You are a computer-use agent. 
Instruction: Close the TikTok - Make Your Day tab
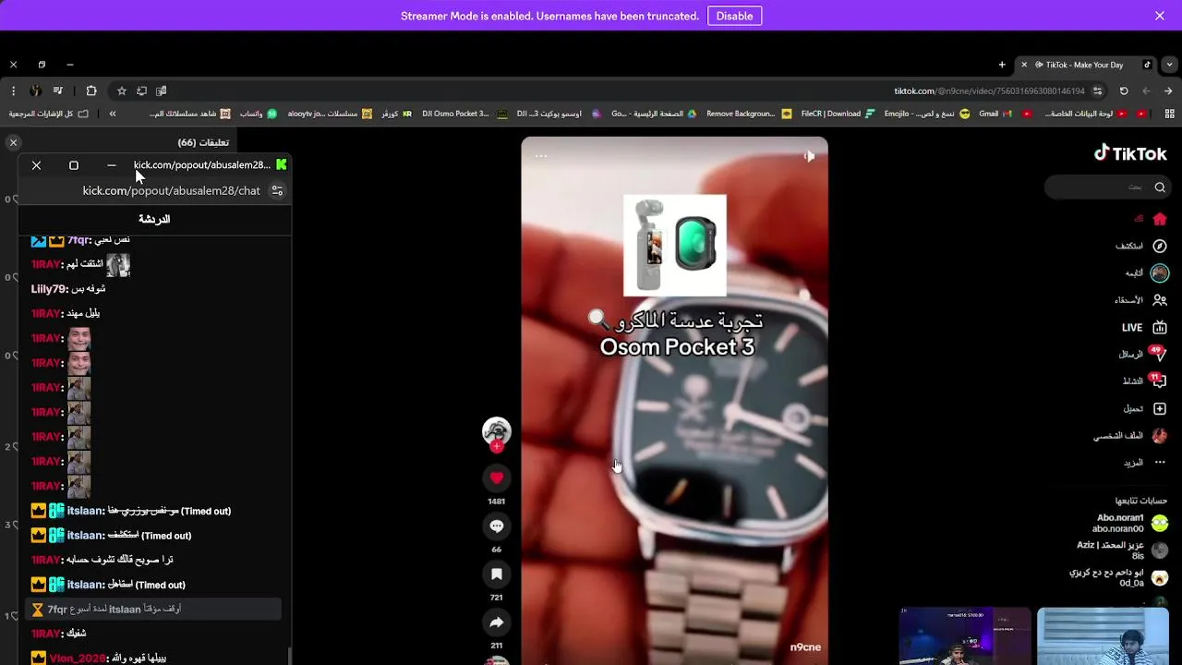(1023, 65)
